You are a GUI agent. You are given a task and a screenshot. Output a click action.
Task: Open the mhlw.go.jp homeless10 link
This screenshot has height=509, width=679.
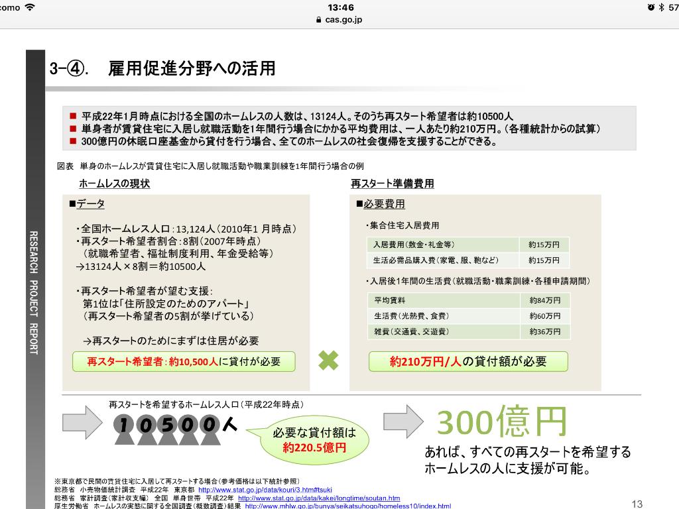pyautogui.click(x=348, y=506)
